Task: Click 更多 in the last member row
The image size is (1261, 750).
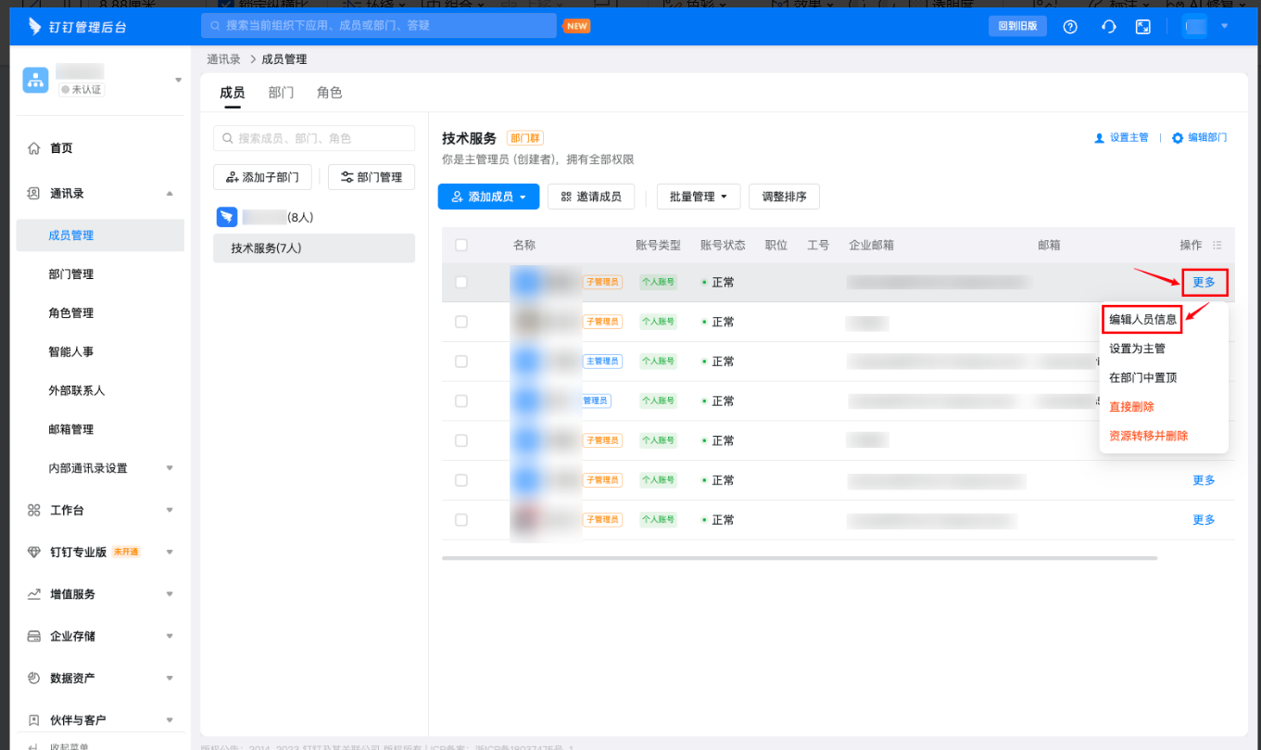Action: pyautogui.click(x=1204, y=520)
